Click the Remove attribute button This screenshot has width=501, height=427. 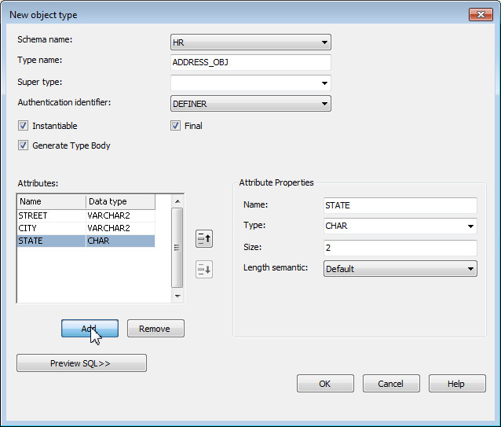click(x=155, y=329)
